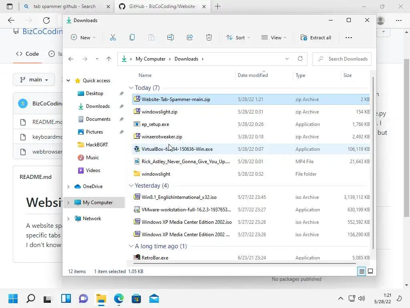410x308 pixels.
Task: Switch to tab spammer github Search tab
Action: coord(64,6)
